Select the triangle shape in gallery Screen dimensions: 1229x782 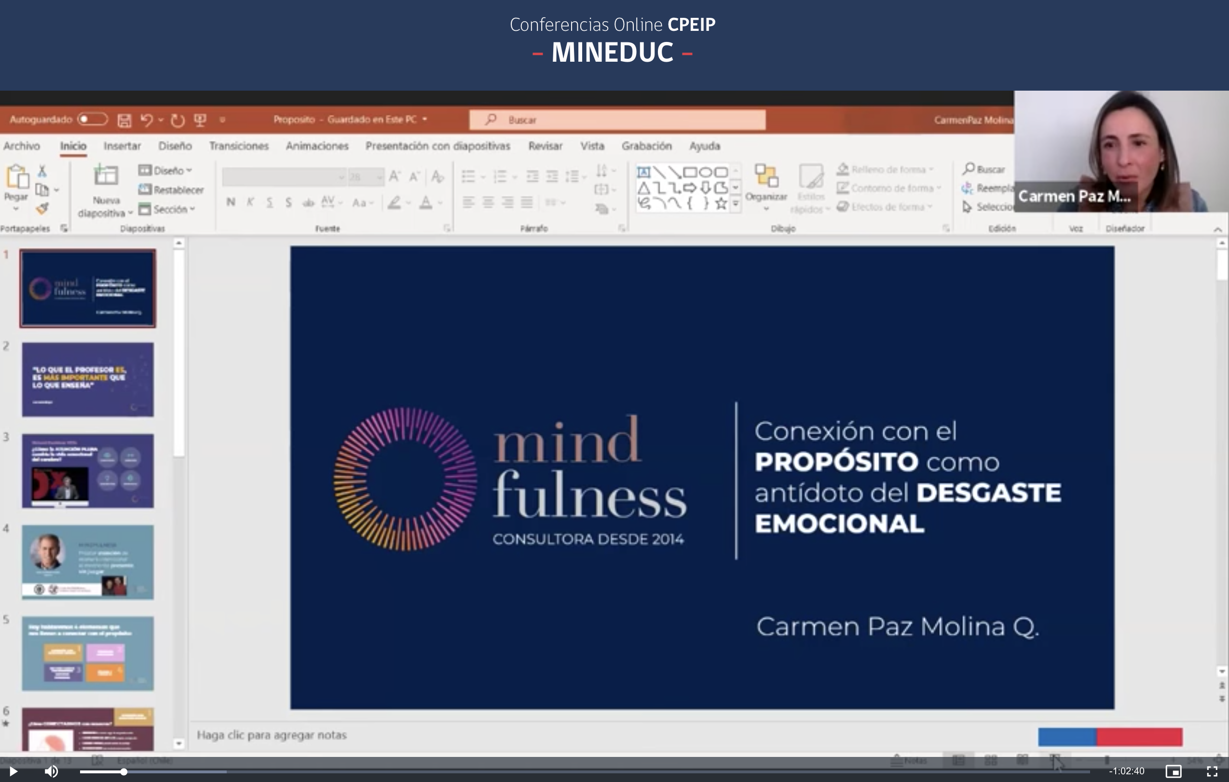point(643,188)
